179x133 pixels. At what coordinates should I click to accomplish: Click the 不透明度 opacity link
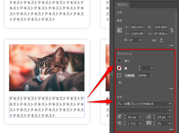130,75
